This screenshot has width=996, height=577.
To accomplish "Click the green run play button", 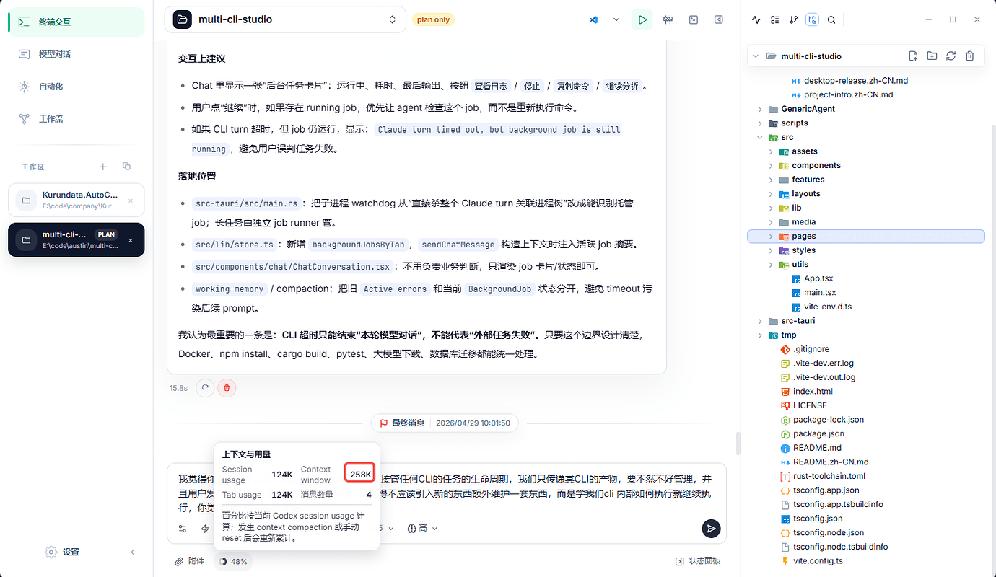I will (x=642, y=19).
